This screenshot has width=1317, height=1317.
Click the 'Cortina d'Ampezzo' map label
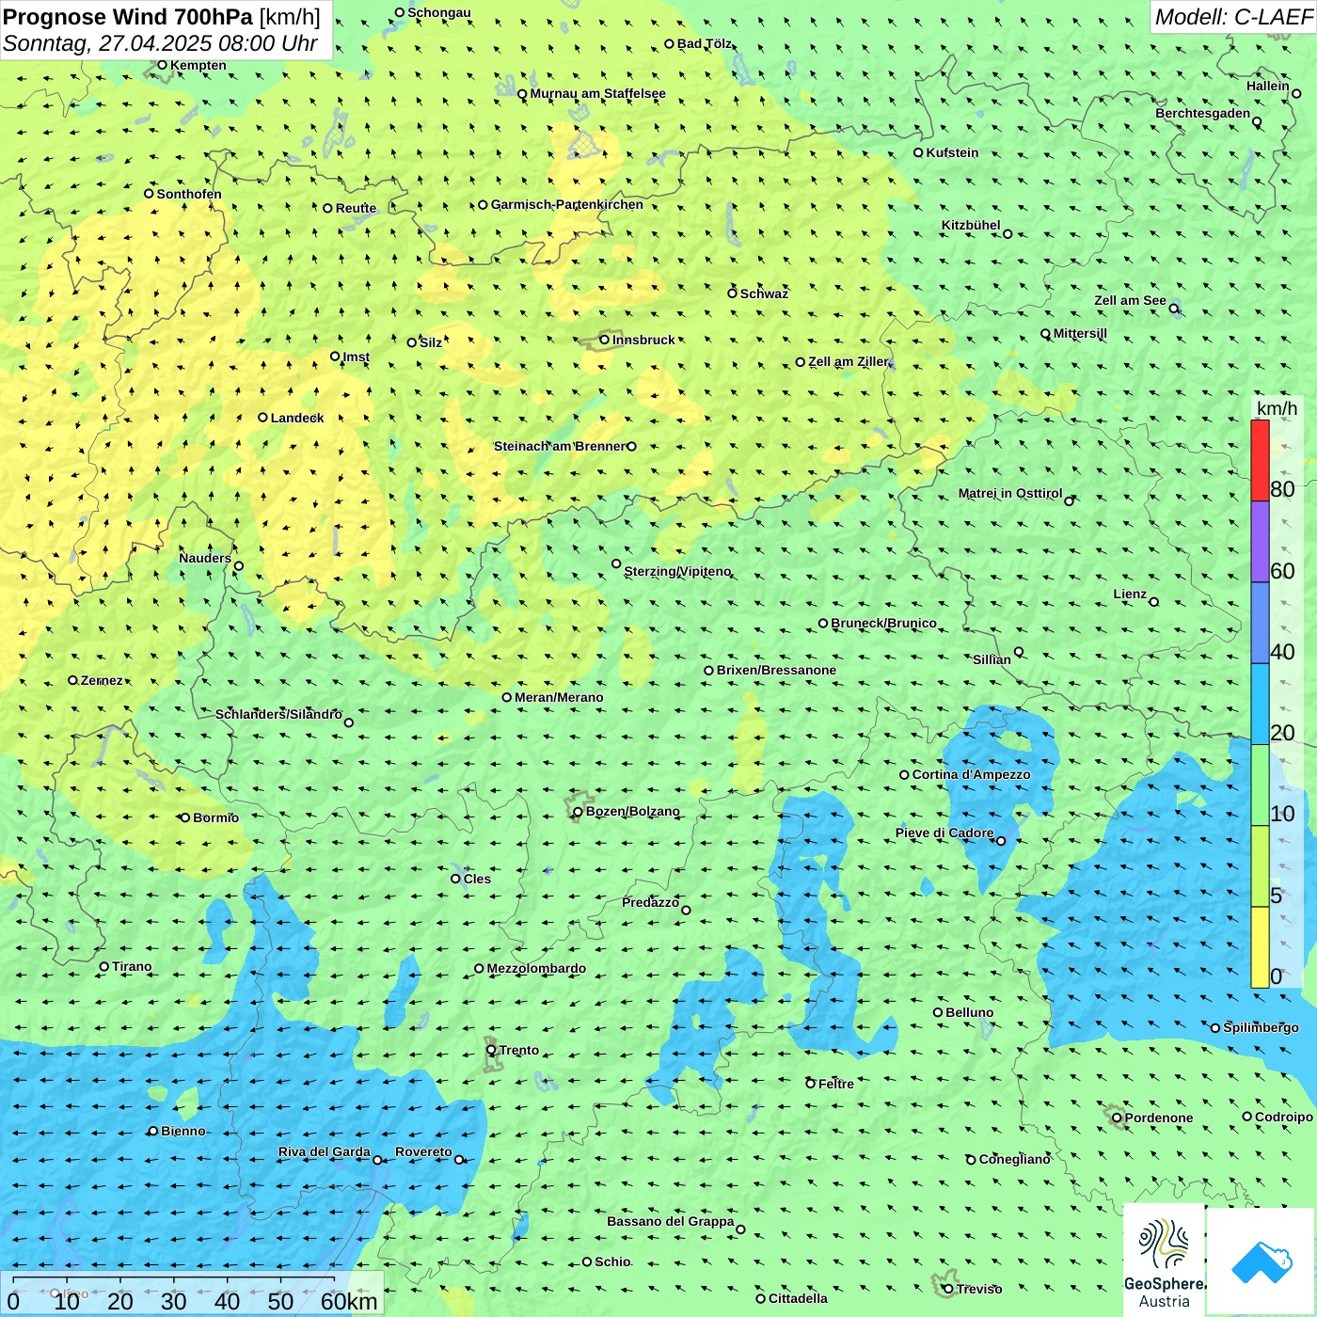pos(971,774)
